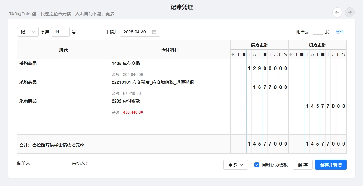Viewport: 363px width, 186px height.
Task: Click the first row 采购商品 summary cell
Action: [63, 68]
